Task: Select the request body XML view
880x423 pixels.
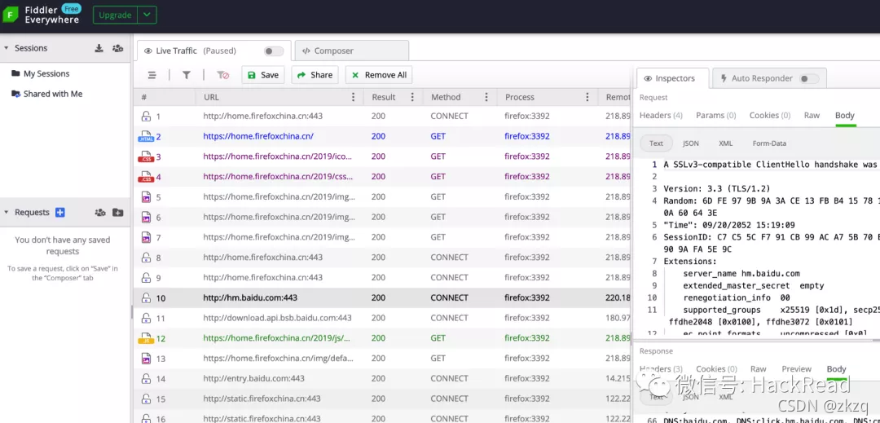Action: click(726, 143)
